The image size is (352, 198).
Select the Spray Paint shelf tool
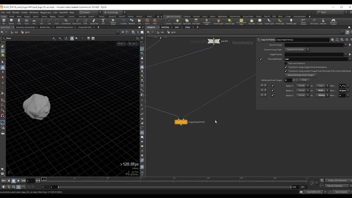point(94,21)
